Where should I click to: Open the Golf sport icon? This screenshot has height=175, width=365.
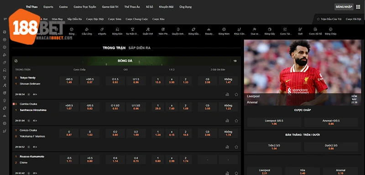coord(300,30)
